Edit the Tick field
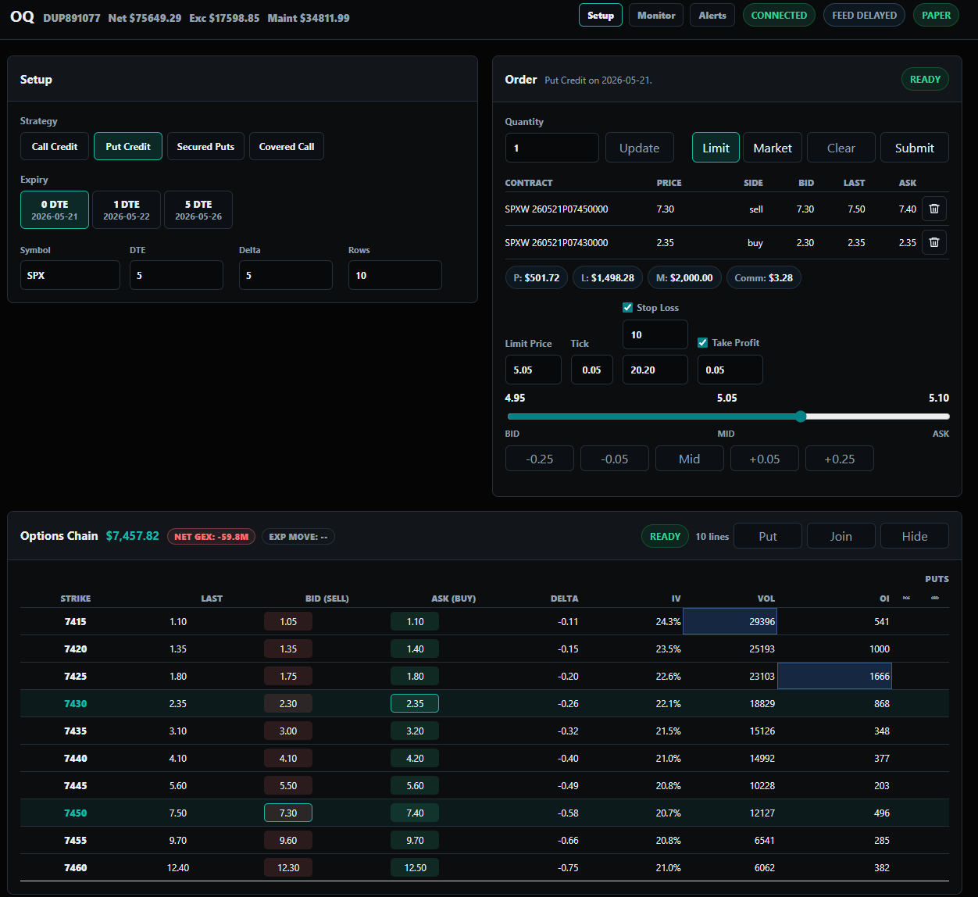This screenshot has height=897, width=978. coord(592,370)
